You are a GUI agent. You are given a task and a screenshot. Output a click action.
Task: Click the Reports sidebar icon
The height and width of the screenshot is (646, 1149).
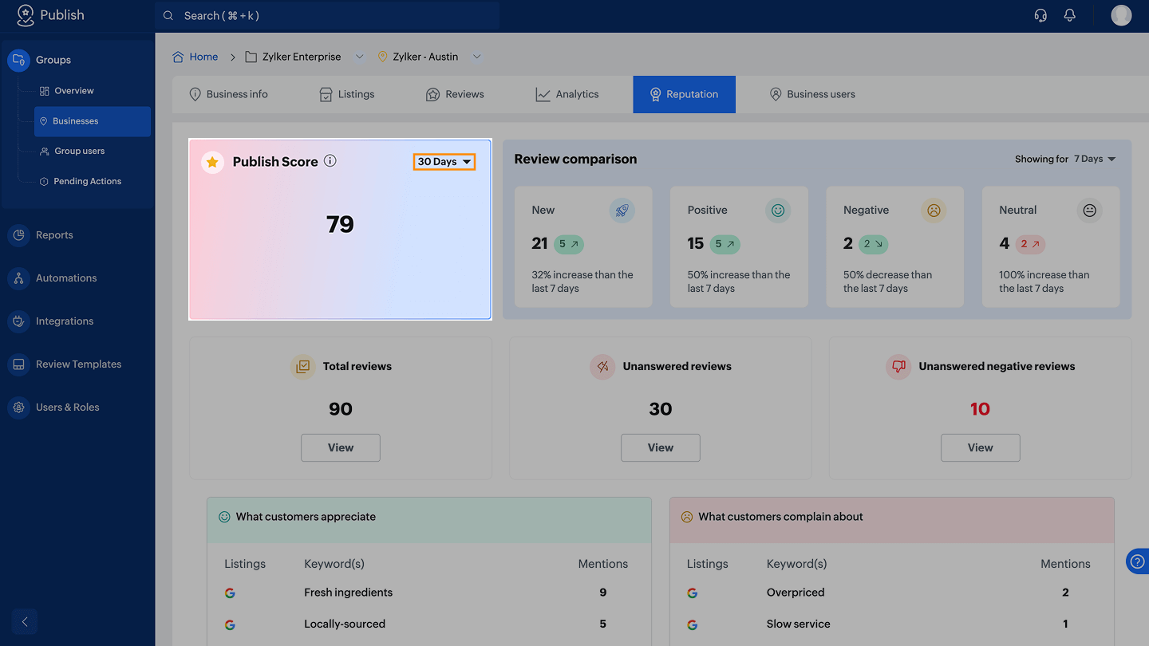pos(18,235)
